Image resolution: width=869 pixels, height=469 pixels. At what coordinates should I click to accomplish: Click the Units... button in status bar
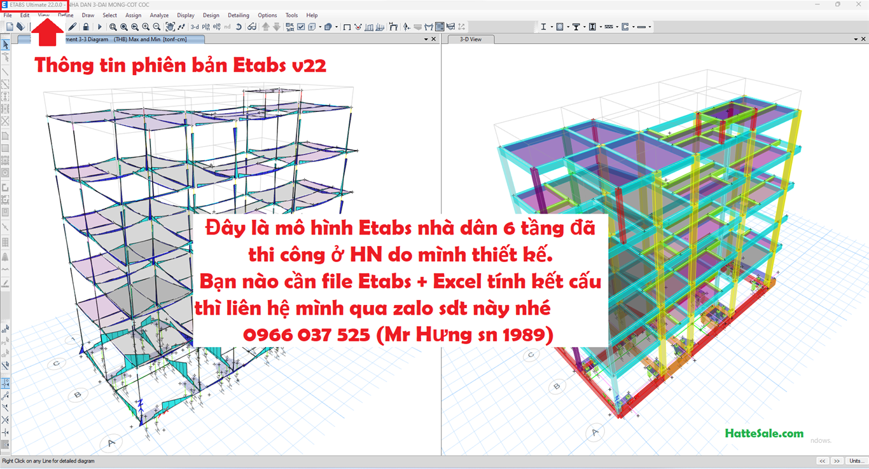[856, 461]
